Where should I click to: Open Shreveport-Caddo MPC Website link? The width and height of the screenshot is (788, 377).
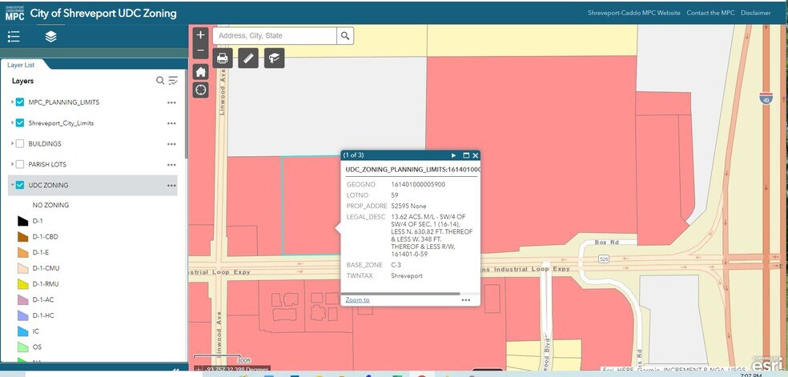(622, 13)
